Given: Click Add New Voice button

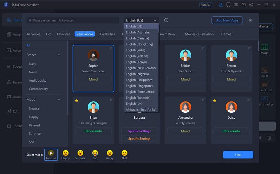Looking at the screenshot, I should click(x=227, y=20).
